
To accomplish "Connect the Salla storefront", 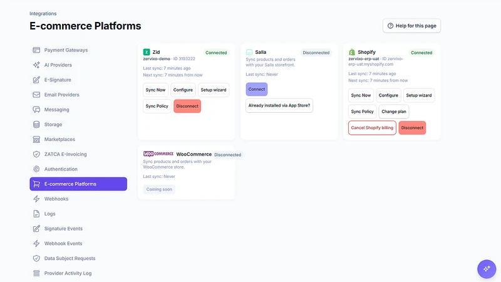I will 257,89.
